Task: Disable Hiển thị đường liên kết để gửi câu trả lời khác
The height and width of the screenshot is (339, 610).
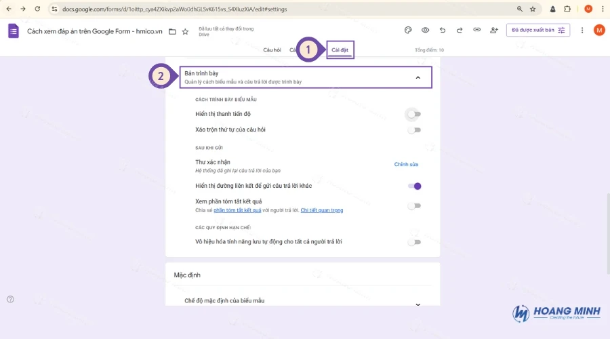Action: 415,186
